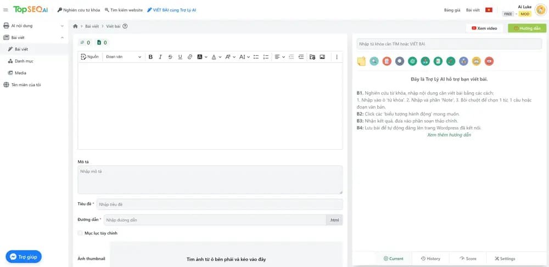549x267 pixels.
Task: Open the Nguồn source view button
Action: [89, 56]
